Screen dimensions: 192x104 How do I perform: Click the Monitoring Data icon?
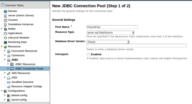pyautogui.click(x=5, y=42)
